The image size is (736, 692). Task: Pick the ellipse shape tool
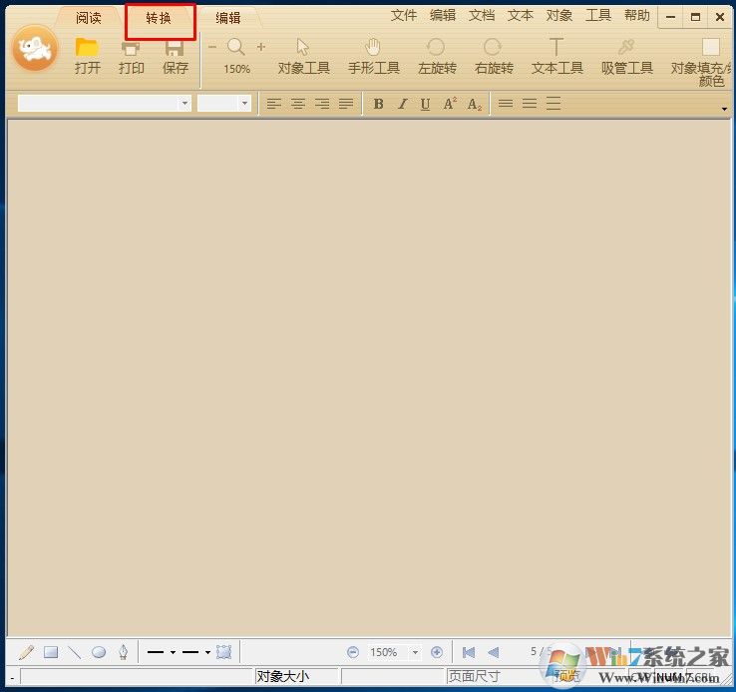(99, 652)
